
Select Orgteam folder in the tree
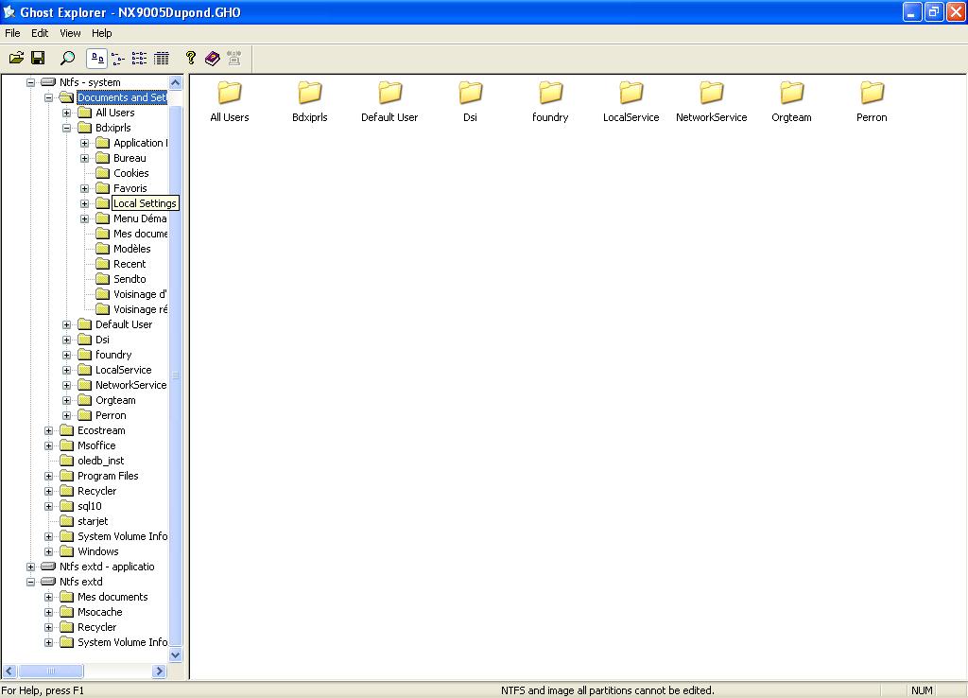[115, 400]
